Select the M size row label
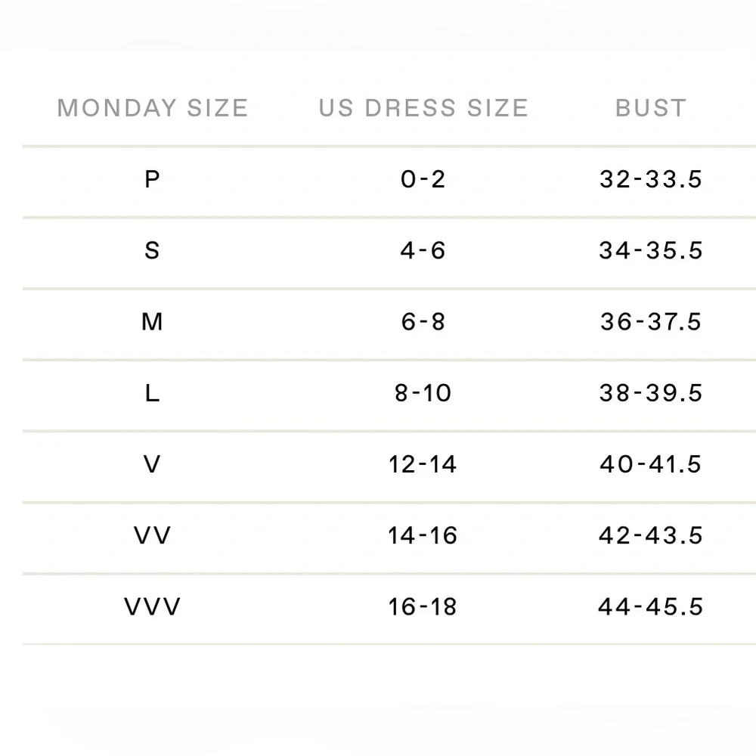The image size is (756, 756). [x=152, y=321]
